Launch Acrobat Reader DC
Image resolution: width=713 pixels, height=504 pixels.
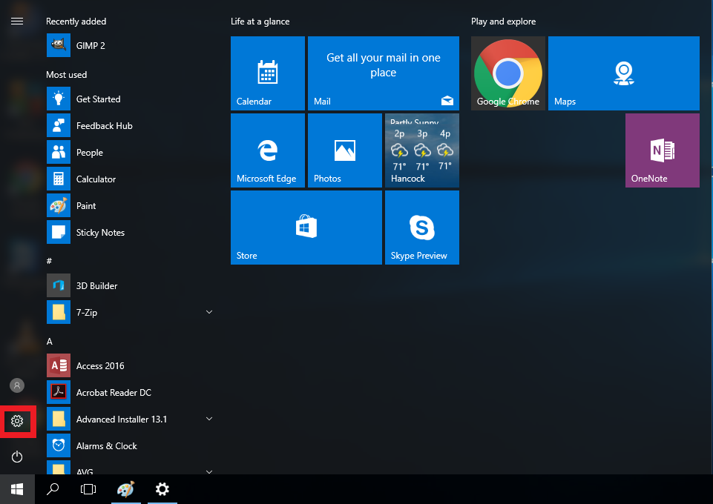[130, 392]
